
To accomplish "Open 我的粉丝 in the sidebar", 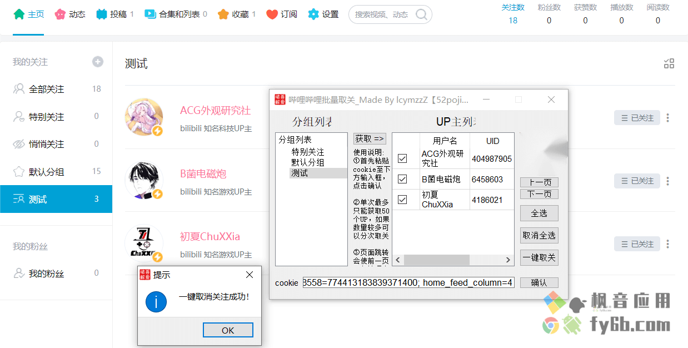I will [56, 274].
